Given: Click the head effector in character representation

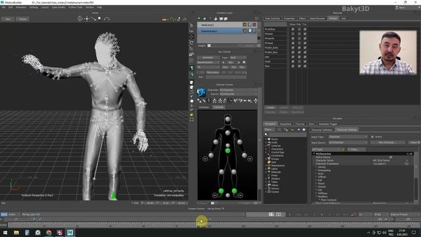Looking at the screenshot, I should click(x=228, y=118).
